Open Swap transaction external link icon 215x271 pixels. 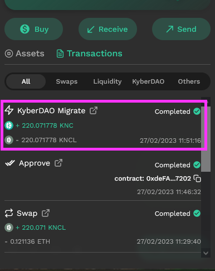pos(46,213)
